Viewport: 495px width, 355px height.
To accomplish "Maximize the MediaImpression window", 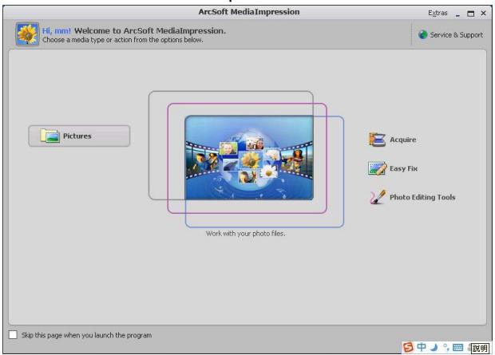I will (471, 14).
